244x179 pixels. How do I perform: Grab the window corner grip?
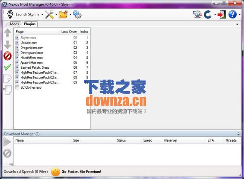point(240,175)
